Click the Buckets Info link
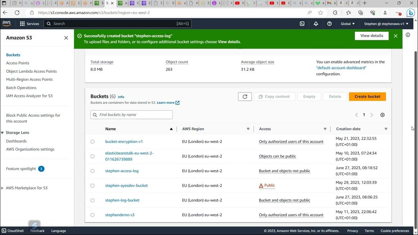The height and width of the screenshot is (235, 418). click(121, 97)
